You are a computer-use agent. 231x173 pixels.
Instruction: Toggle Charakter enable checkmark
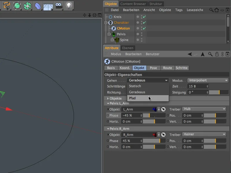(x=144, y=22)
